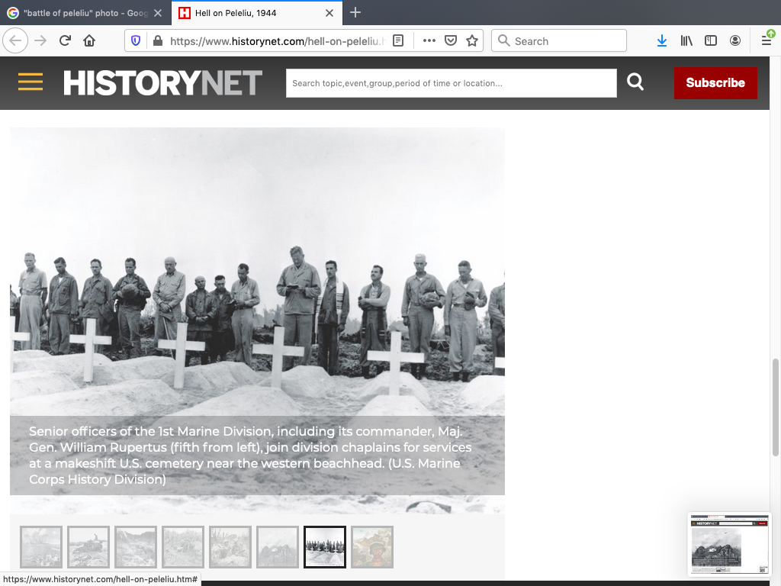Open the Firefox downloads panel
This screenshot has height=586, width=781.
click(662, 41)
